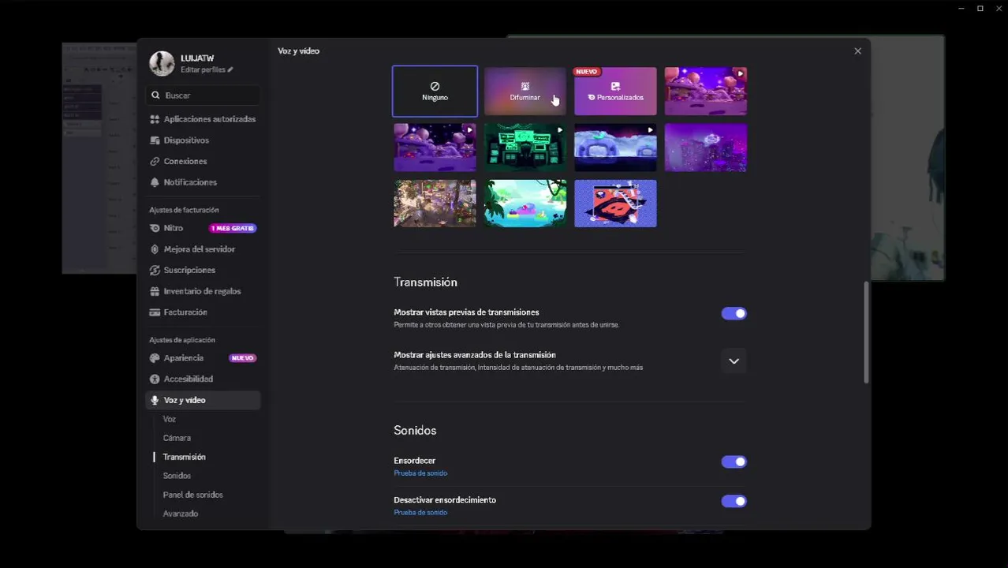The image size is (1008, 568).
Task: Click the LUIJATW profile avatar
Action: [x=162, y=63]
